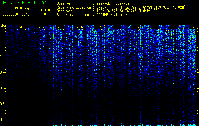
Task: Click the meteor label
Action: (45, 10)
